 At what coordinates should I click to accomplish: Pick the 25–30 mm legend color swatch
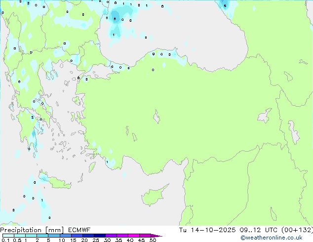coord(99,236)
